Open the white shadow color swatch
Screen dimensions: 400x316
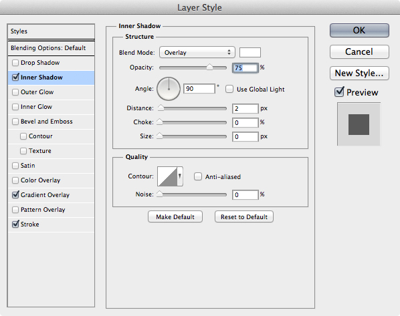(x=250, y=53)
